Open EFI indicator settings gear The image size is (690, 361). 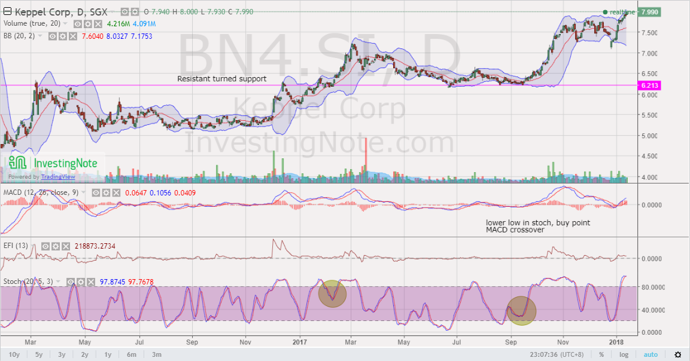point(56,246)
